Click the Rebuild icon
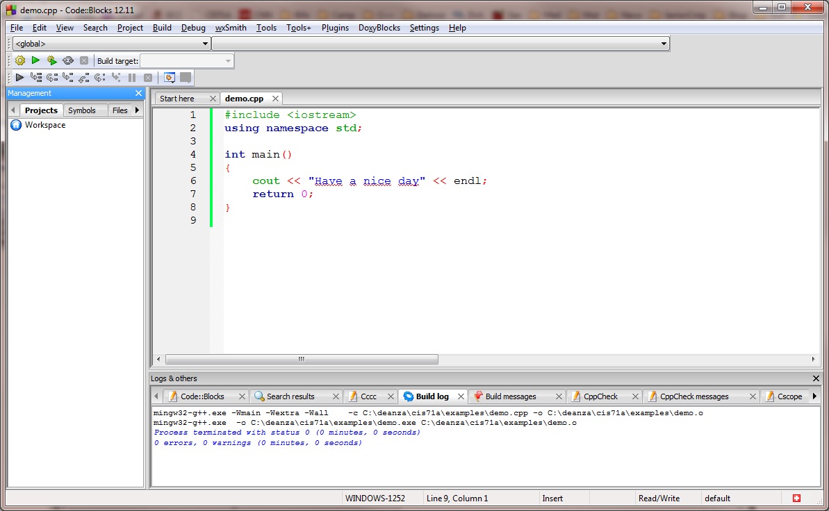This screenshot has height=511, width=829. pyautogui.click(x=67, y=61)
